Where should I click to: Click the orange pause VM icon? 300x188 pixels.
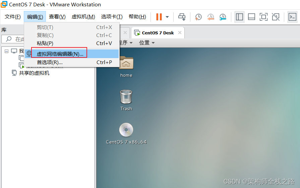coord(159,17)
